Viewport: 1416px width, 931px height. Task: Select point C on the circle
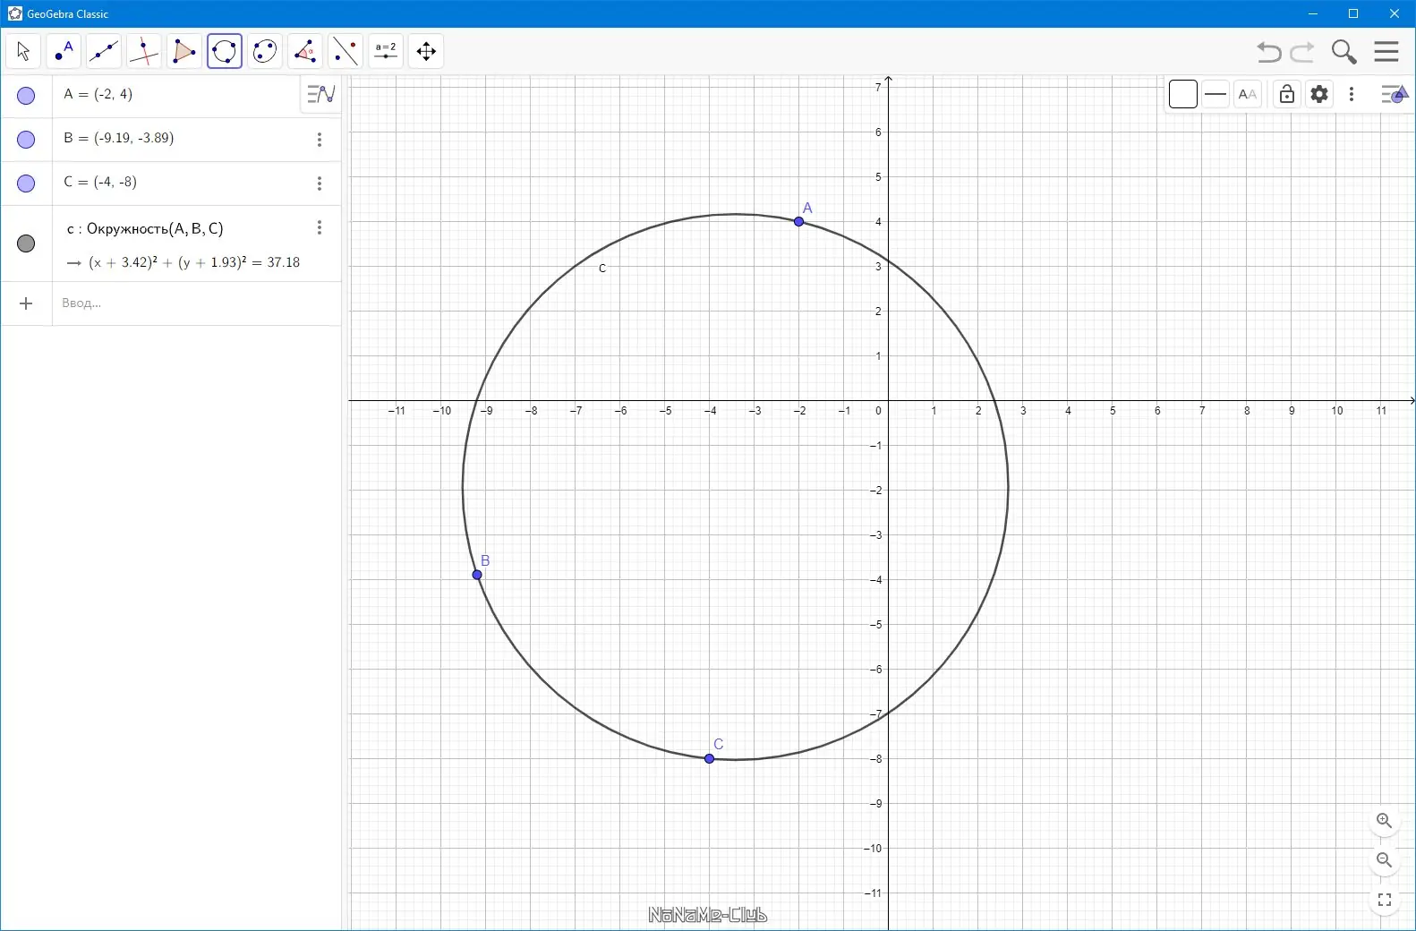(x=710, y=759)
